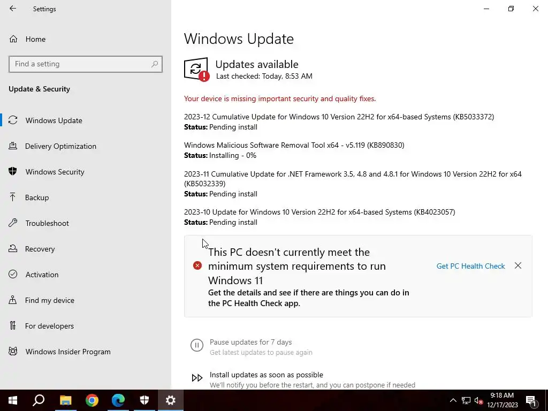The height and width of the screenshot is (411, 548).
Task: Click We'll notify you before the restart text
Action: coord(313,385)
